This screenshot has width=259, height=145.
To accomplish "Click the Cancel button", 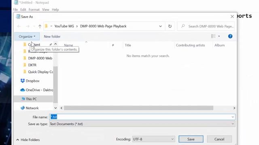I will [219, 139].
